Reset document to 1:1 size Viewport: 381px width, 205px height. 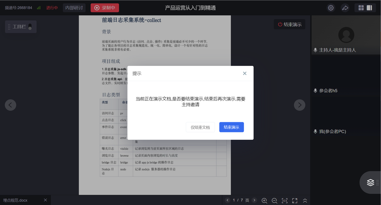pos(285,201)
